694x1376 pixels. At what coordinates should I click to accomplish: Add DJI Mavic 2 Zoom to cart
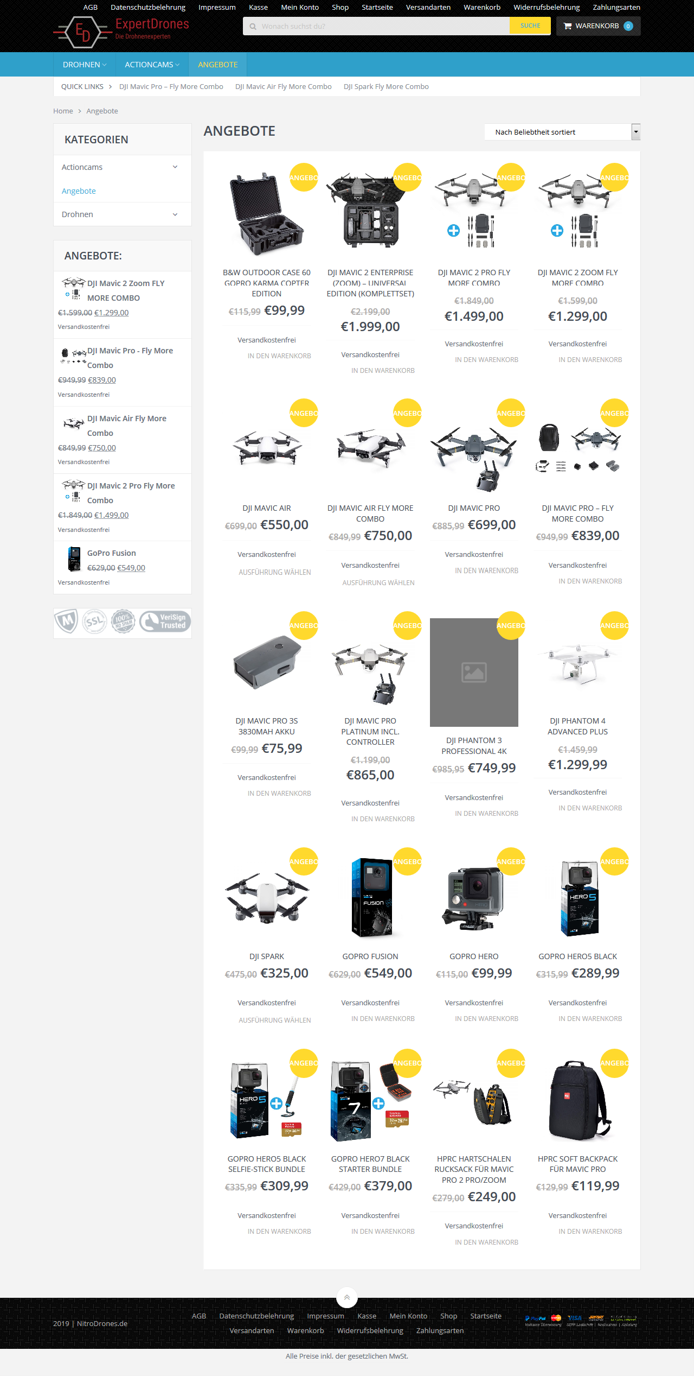tap(590, 360)
